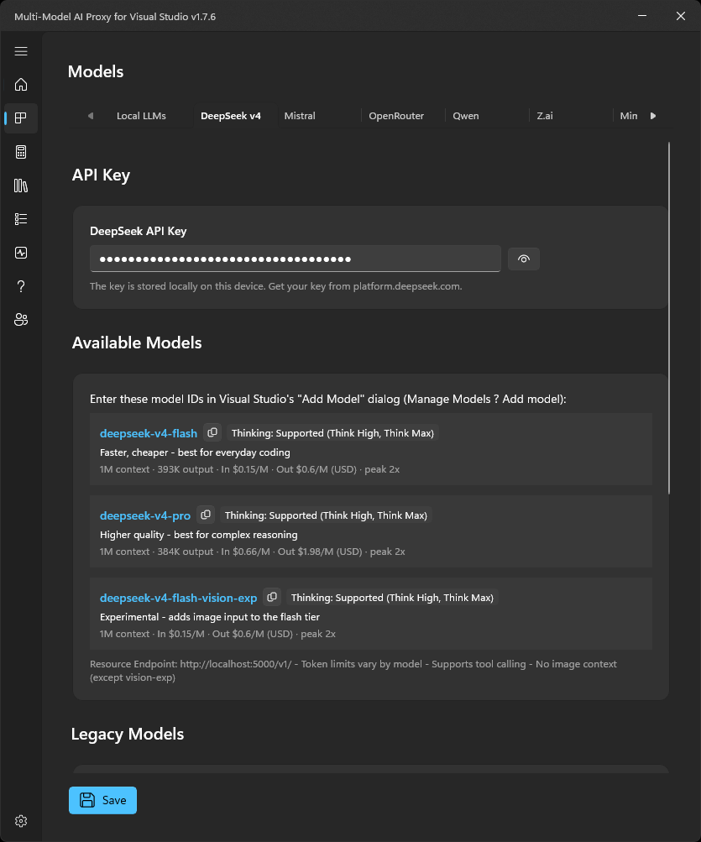Reveal the DeepSeek API key
Screen dimensions: 701x842
coord(524,259)
